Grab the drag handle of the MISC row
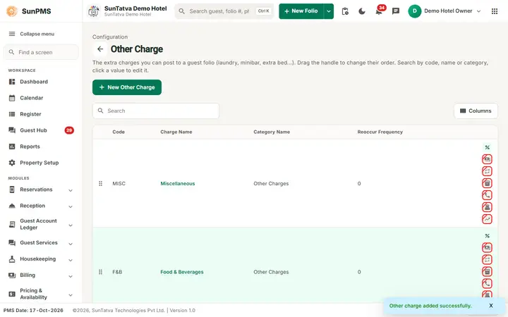 point(100,183)
